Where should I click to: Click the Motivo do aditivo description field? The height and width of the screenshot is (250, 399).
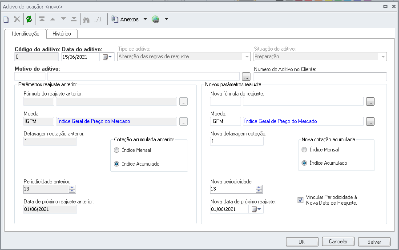[144, 76]
